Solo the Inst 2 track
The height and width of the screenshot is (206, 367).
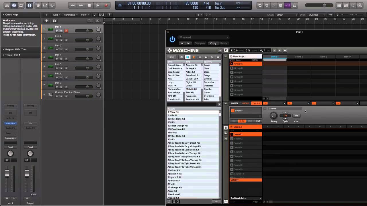[x=61, y=40]
